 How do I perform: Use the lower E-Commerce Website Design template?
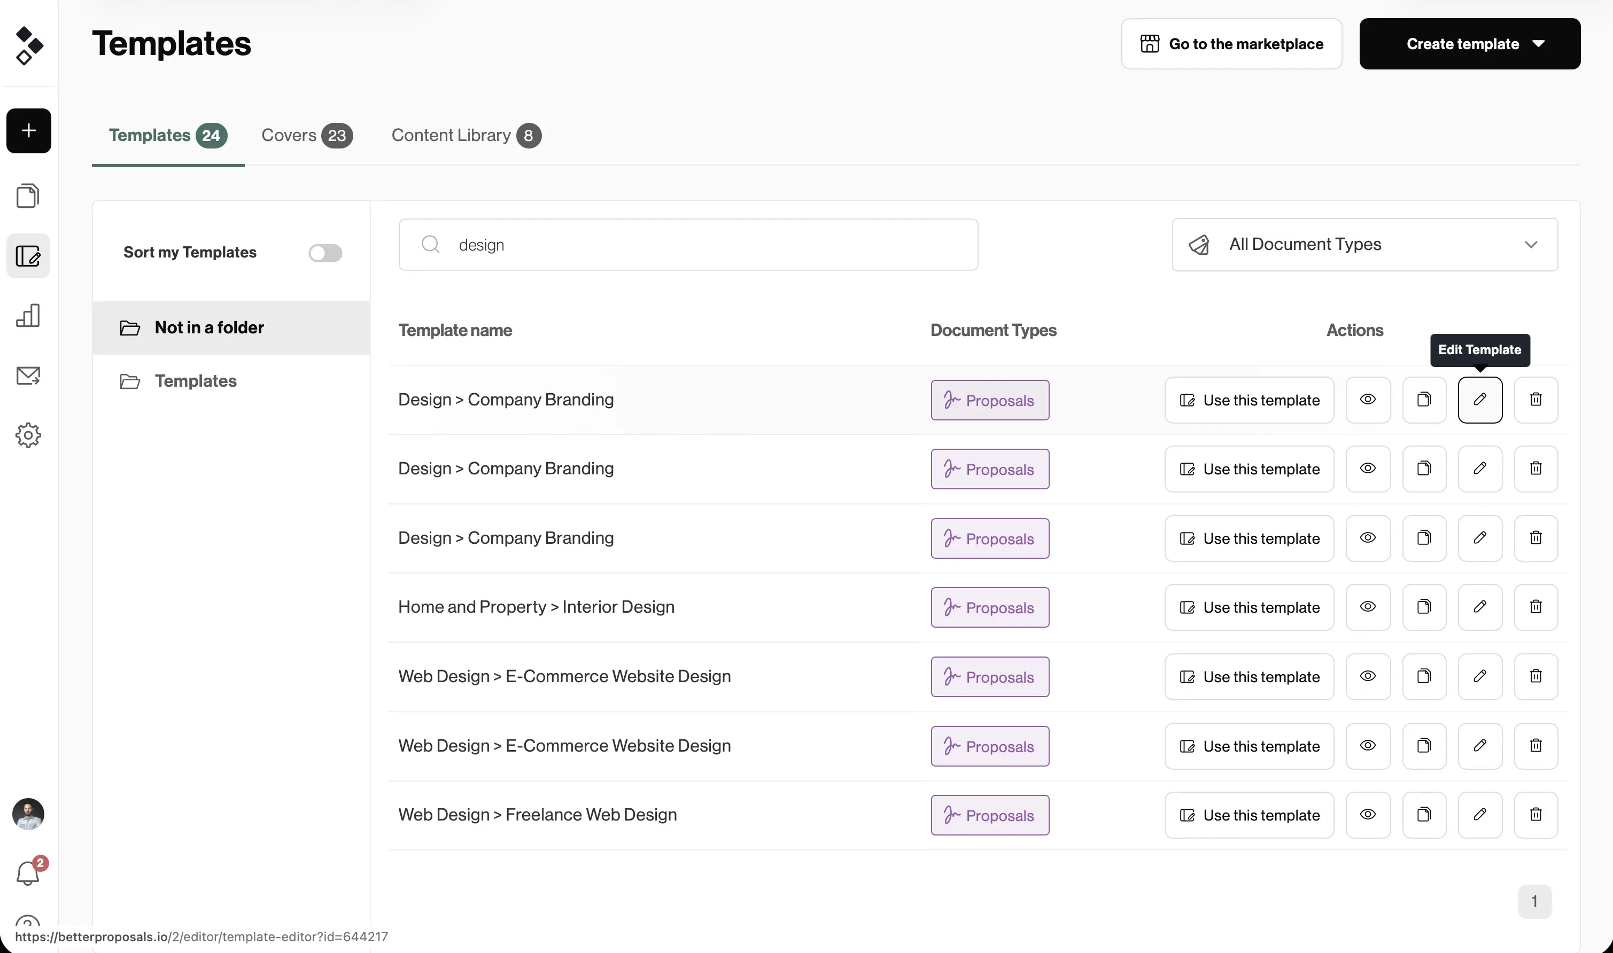tap(1250, 746)
